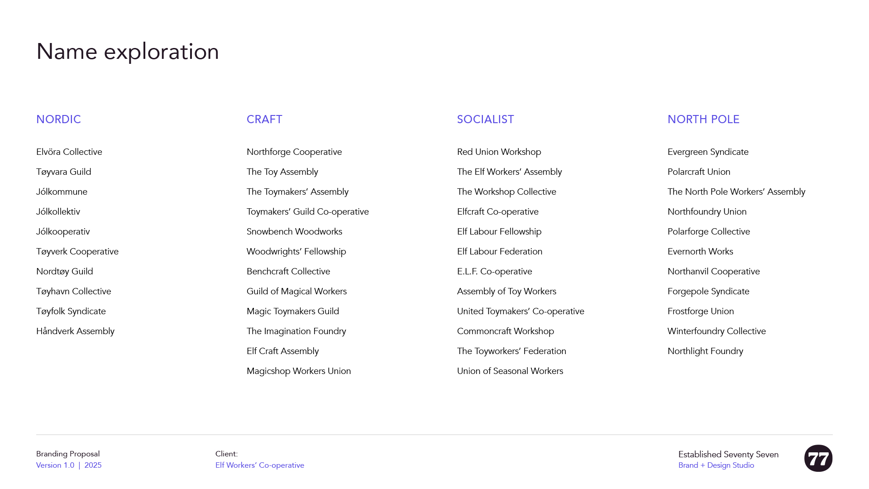
Task: Click the Brand + Design Studio text
Action: [x=716, y=465]
